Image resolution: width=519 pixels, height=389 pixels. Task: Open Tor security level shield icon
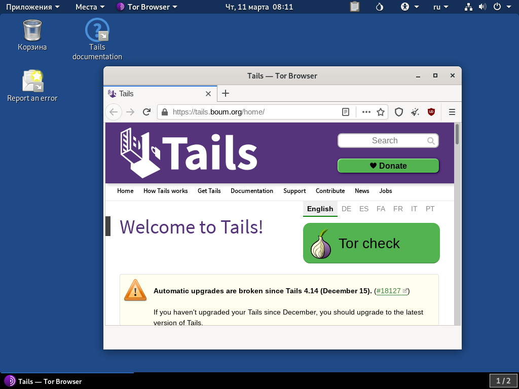tap(399, 112)
